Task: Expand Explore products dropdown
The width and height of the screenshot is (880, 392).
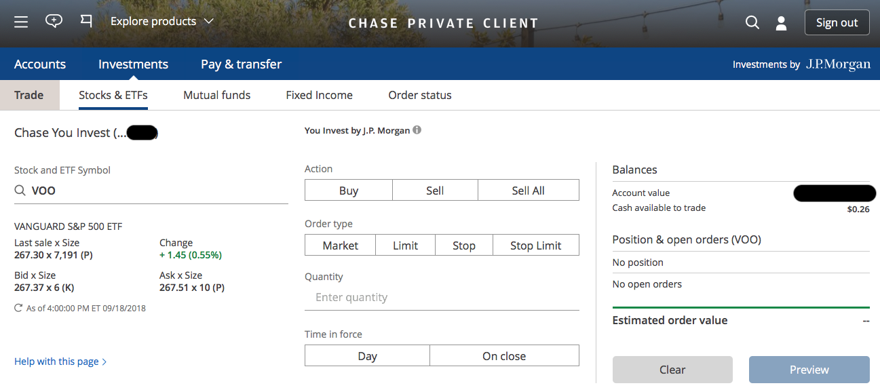Action: pos(162,22)
